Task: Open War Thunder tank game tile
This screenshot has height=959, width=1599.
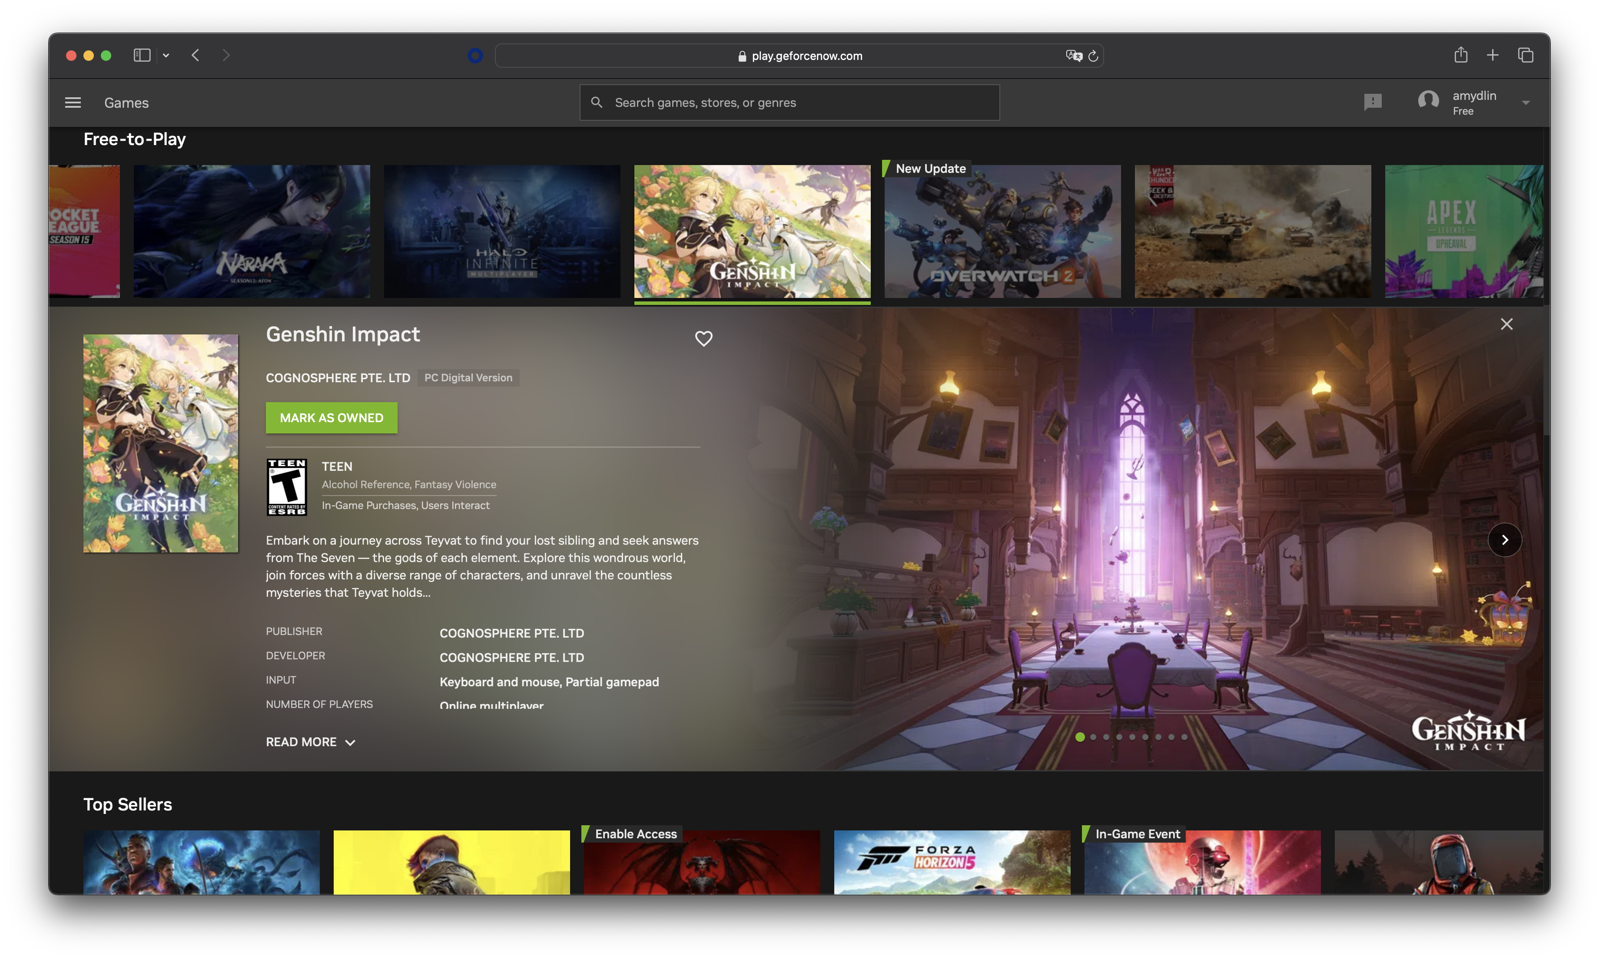Action: click(x=1253, y=231)
